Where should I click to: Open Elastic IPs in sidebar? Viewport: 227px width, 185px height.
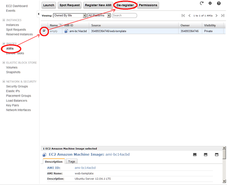point(13,91)
